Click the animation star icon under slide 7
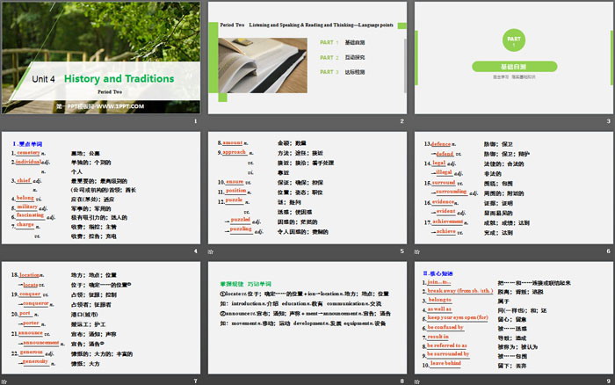The width and height of the screenshot is (615, 385). click(x=4, y=381)
